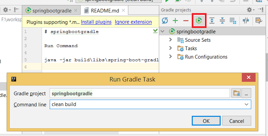
Task: Click Ignore extension link
Action: coord(133,22)
